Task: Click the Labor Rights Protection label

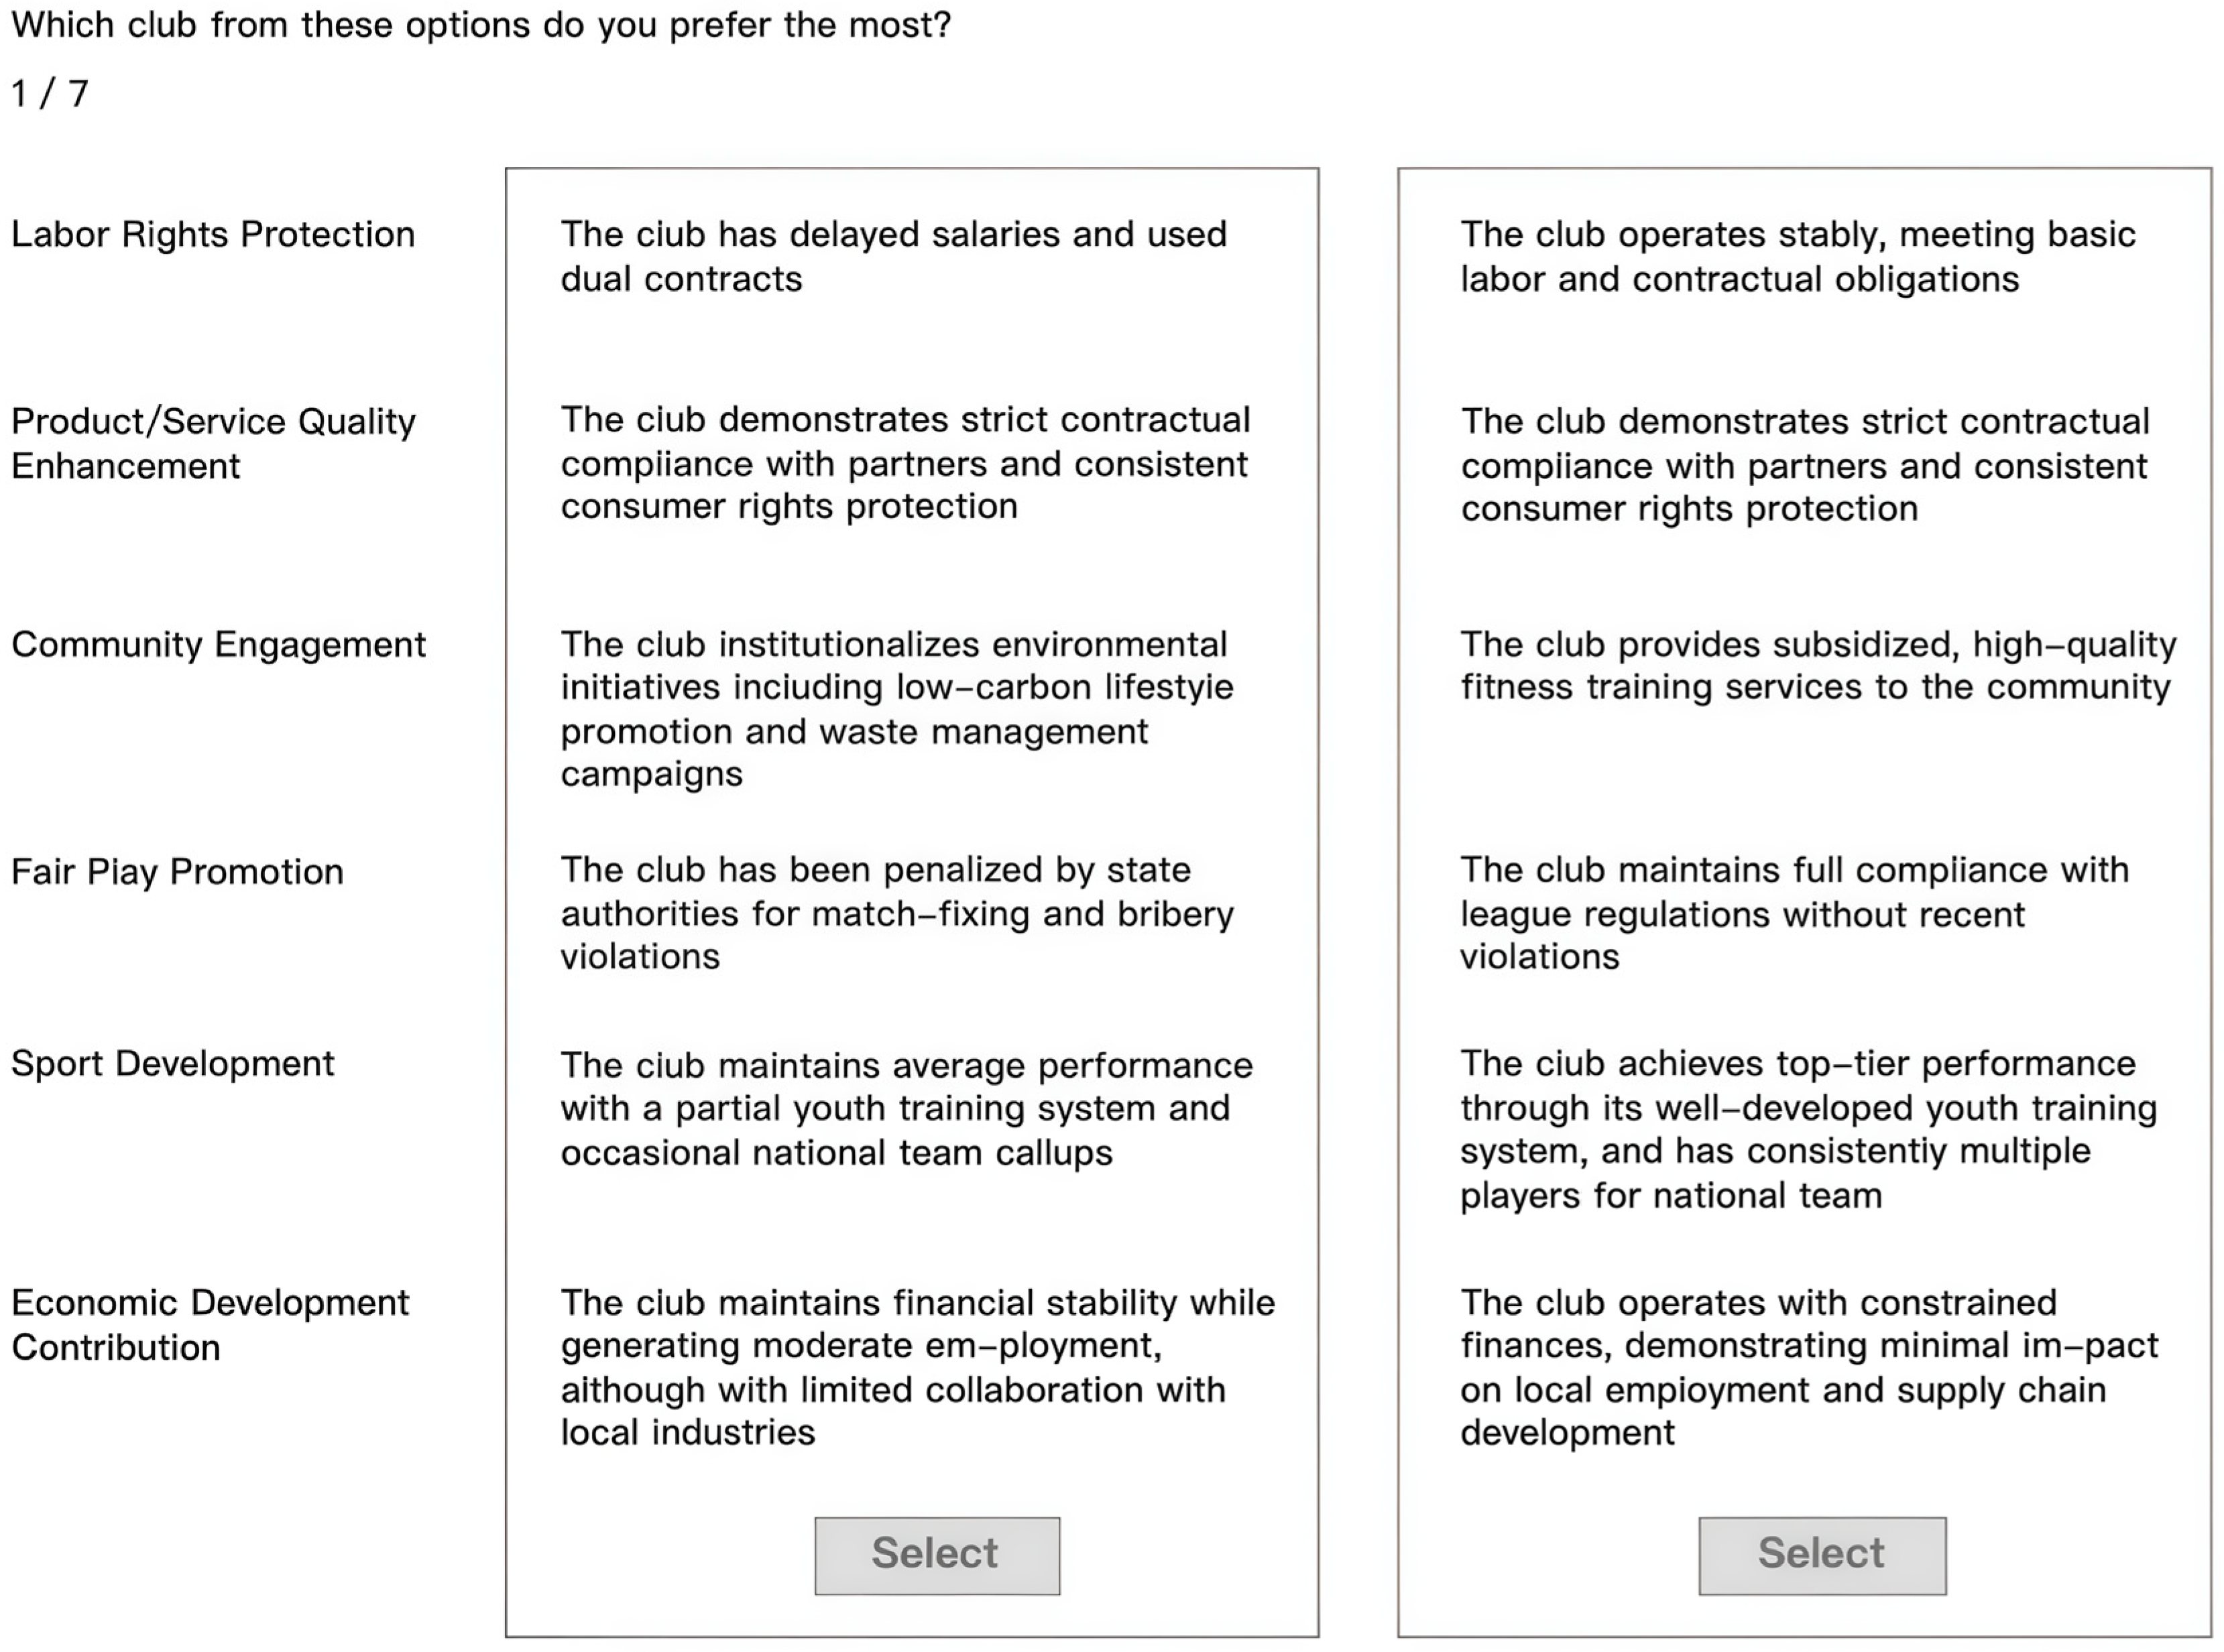Action: (212, 234)
